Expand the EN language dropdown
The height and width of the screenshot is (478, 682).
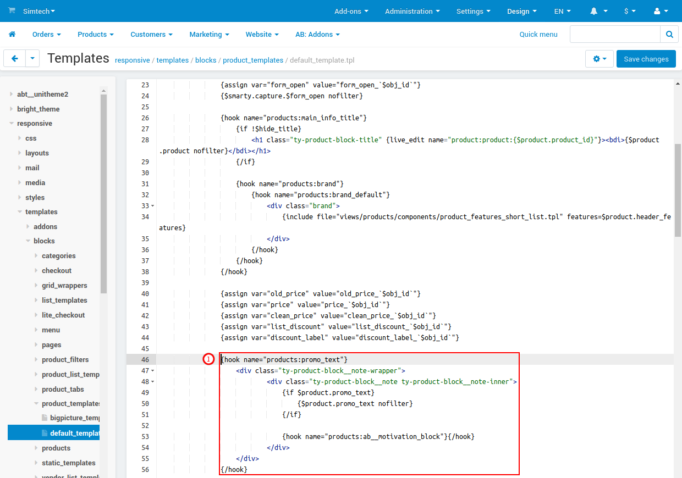click(x=561, y=11)
